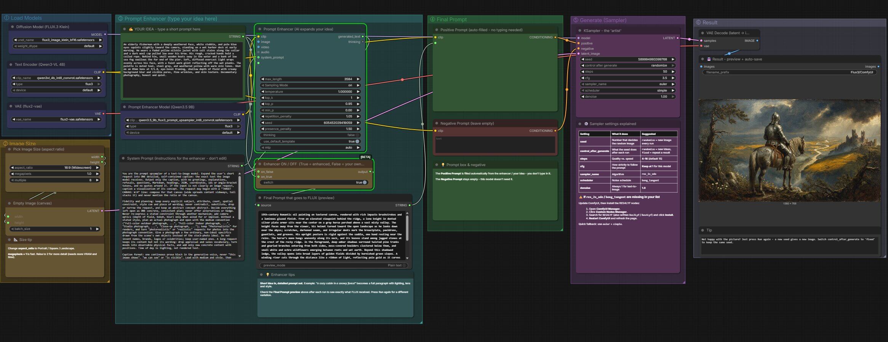Open the weight_dtype default dropdown
This screenshot has height=342, width=888.
(58, 46)
